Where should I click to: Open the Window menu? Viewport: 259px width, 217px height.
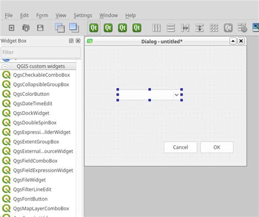pos(109,15)
